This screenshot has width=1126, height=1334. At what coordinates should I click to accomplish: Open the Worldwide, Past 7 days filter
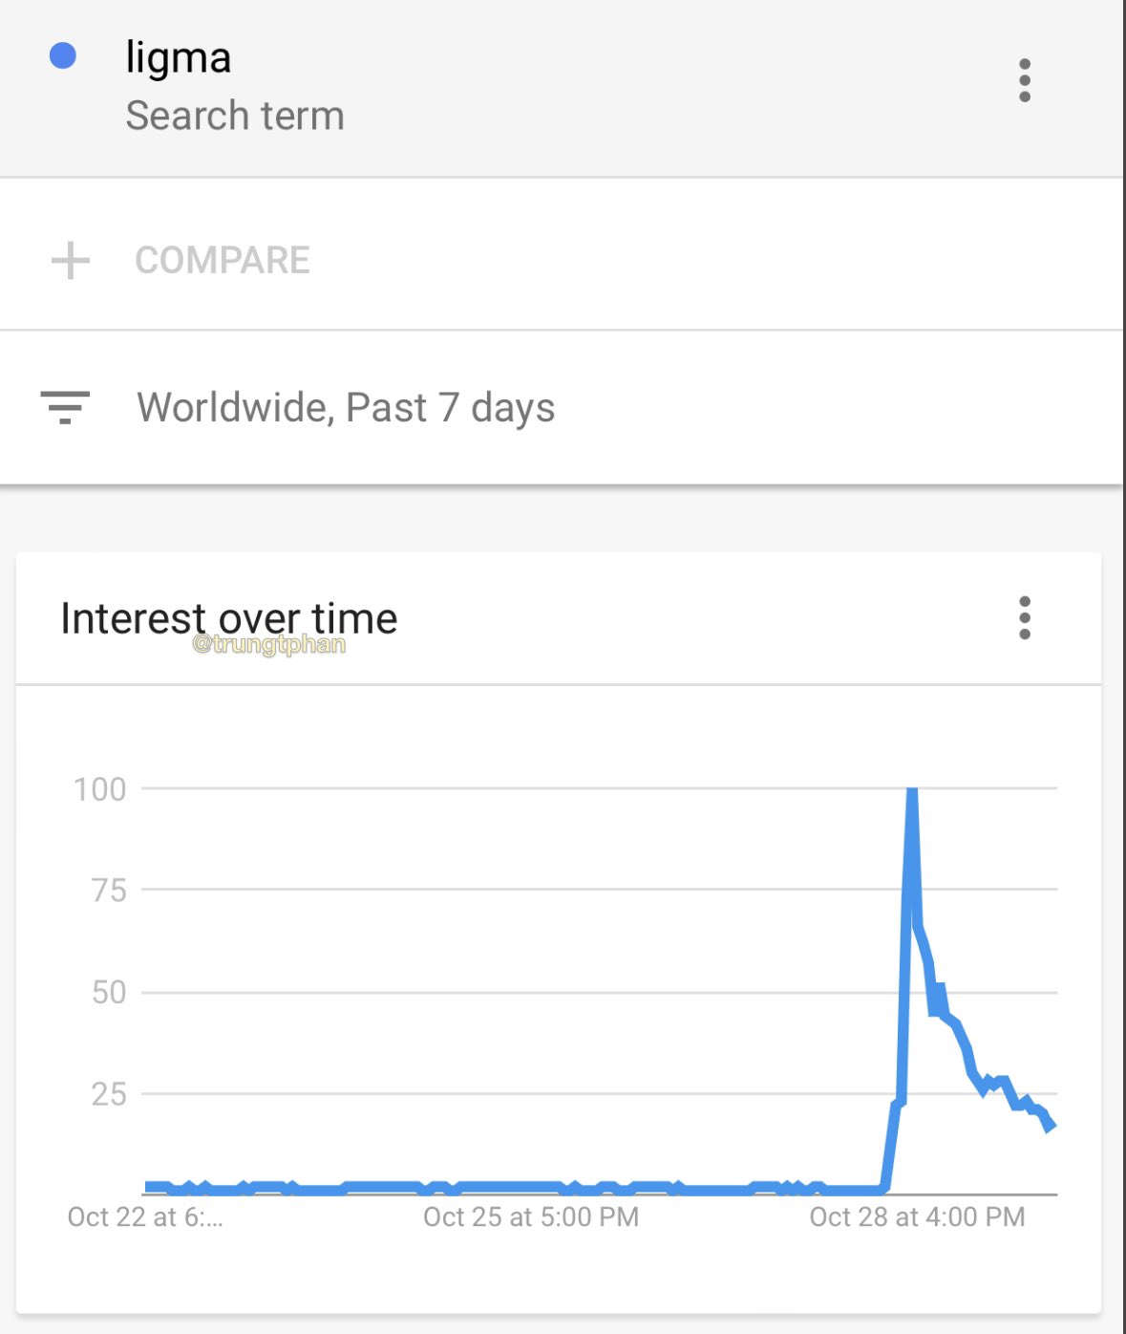pos(345,408)
